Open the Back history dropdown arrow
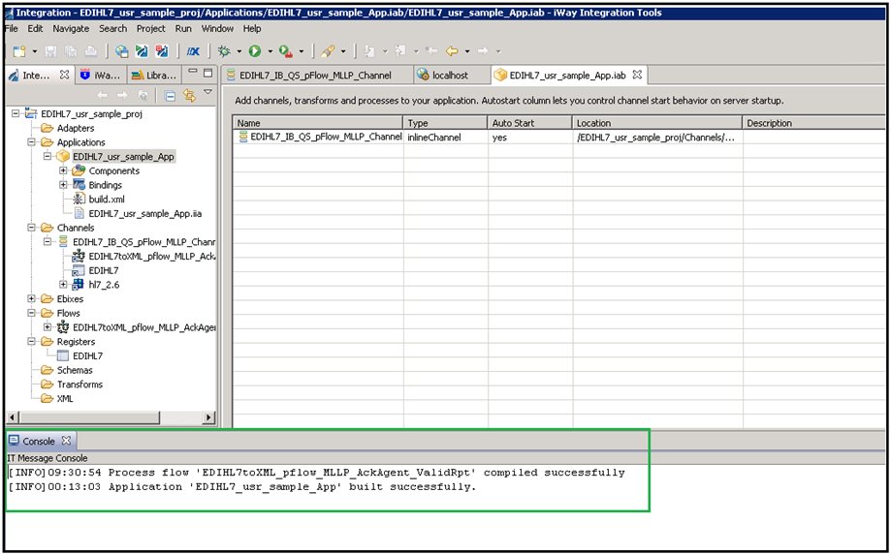891x554 pixels. click(x=467, y=51)
